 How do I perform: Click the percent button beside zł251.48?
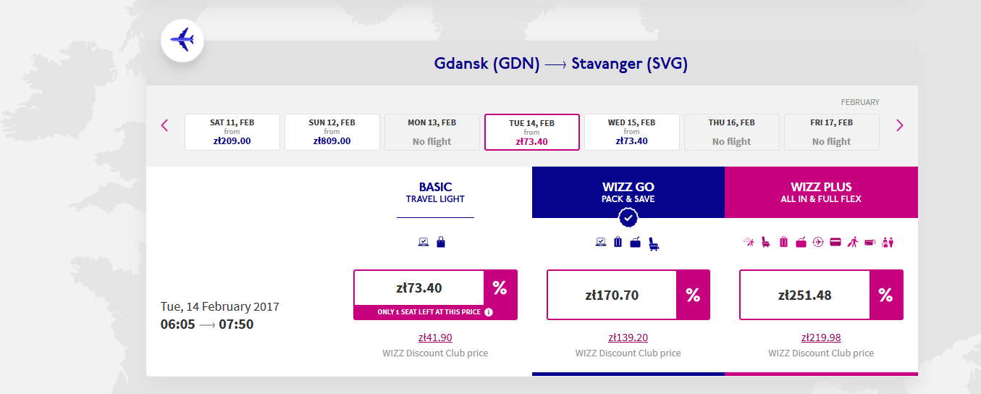coord(886,295)
